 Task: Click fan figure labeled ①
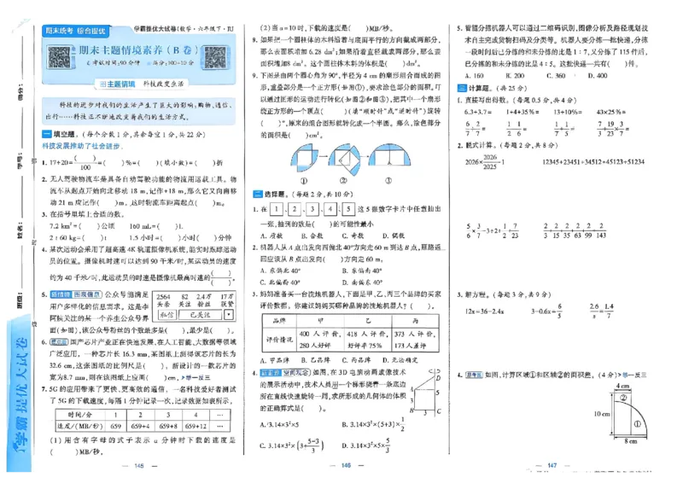point(304,157)
